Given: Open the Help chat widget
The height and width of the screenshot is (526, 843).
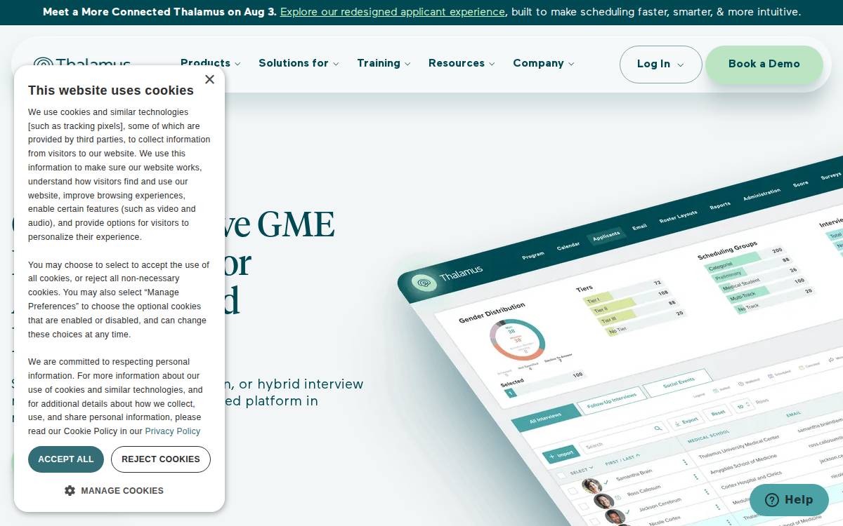Looking at the screenshot, I should tap(789, 500).
